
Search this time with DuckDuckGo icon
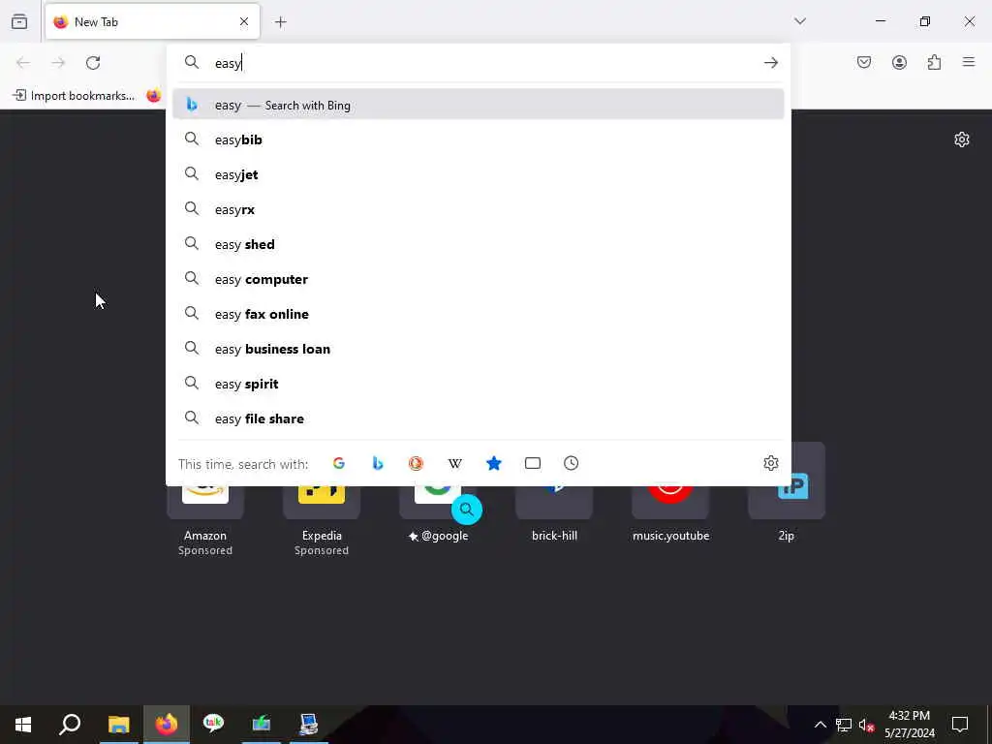pos(416,463)
